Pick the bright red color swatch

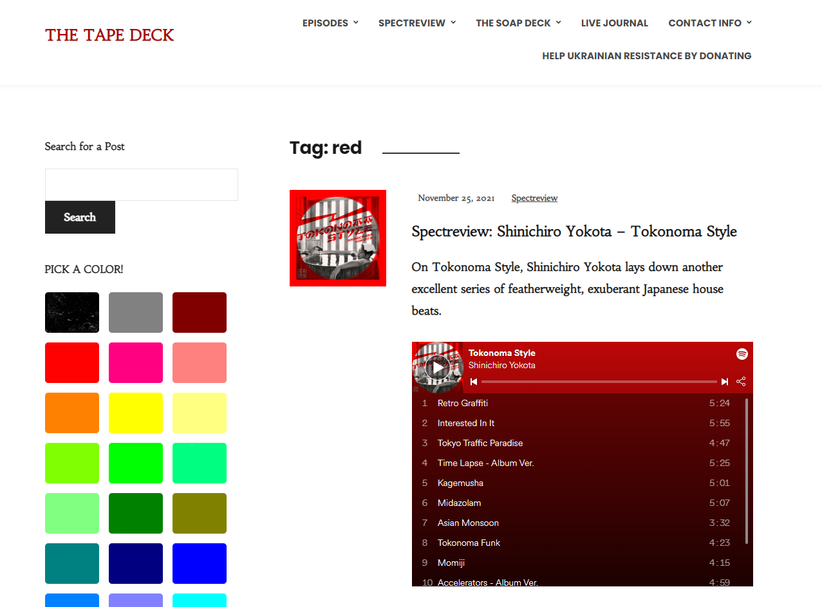[x=72, y=363]
